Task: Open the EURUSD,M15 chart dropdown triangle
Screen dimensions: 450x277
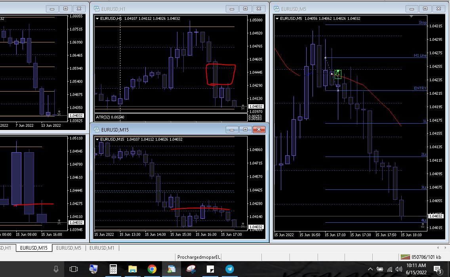Action: [97, 139]
